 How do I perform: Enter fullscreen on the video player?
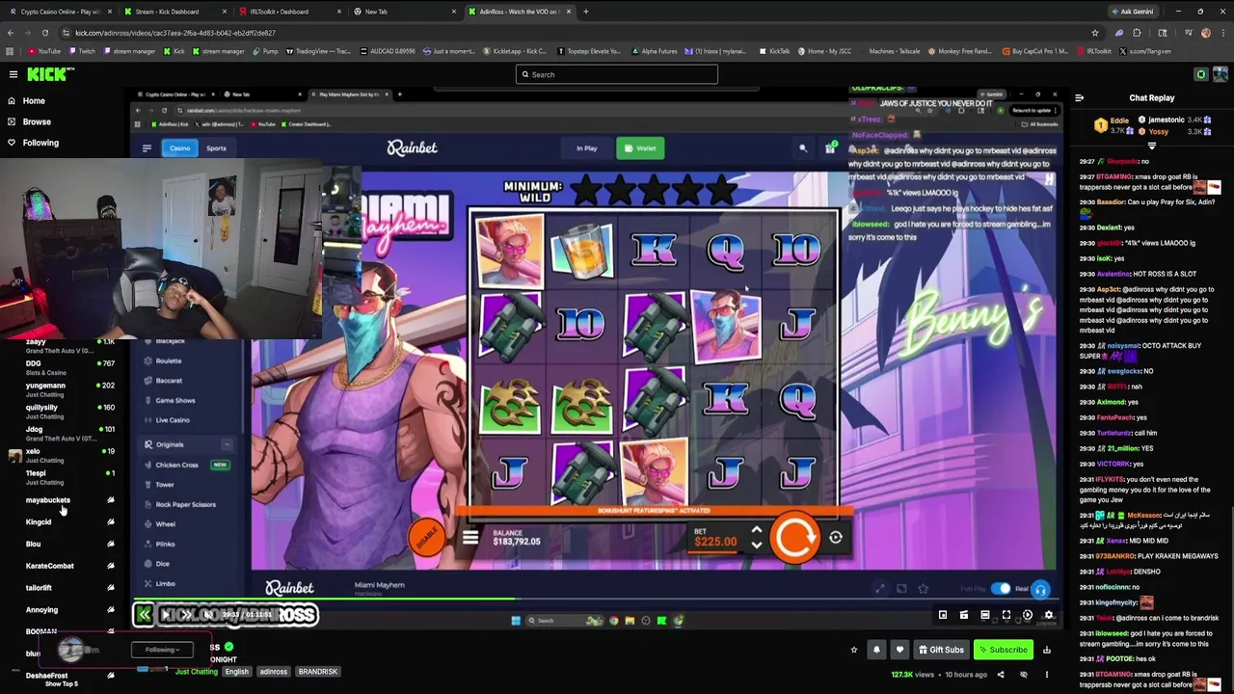pos(1006,615)
